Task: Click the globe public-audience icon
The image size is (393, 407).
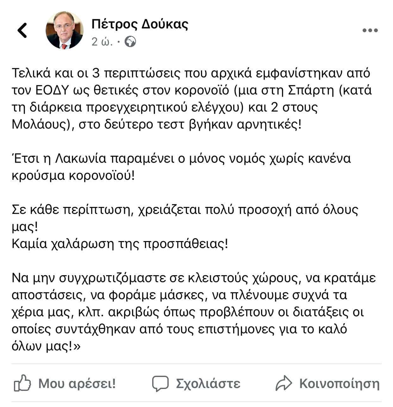Action: click(x=130, y=42)
